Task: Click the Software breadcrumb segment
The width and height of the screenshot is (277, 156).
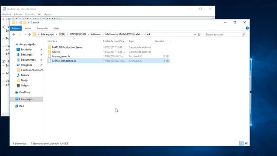Action: 96,34
